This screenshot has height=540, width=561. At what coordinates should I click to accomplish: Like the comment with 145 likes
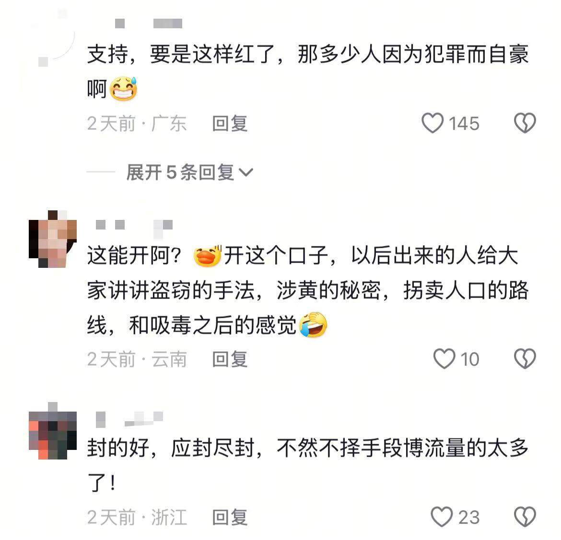coord(432,123)
